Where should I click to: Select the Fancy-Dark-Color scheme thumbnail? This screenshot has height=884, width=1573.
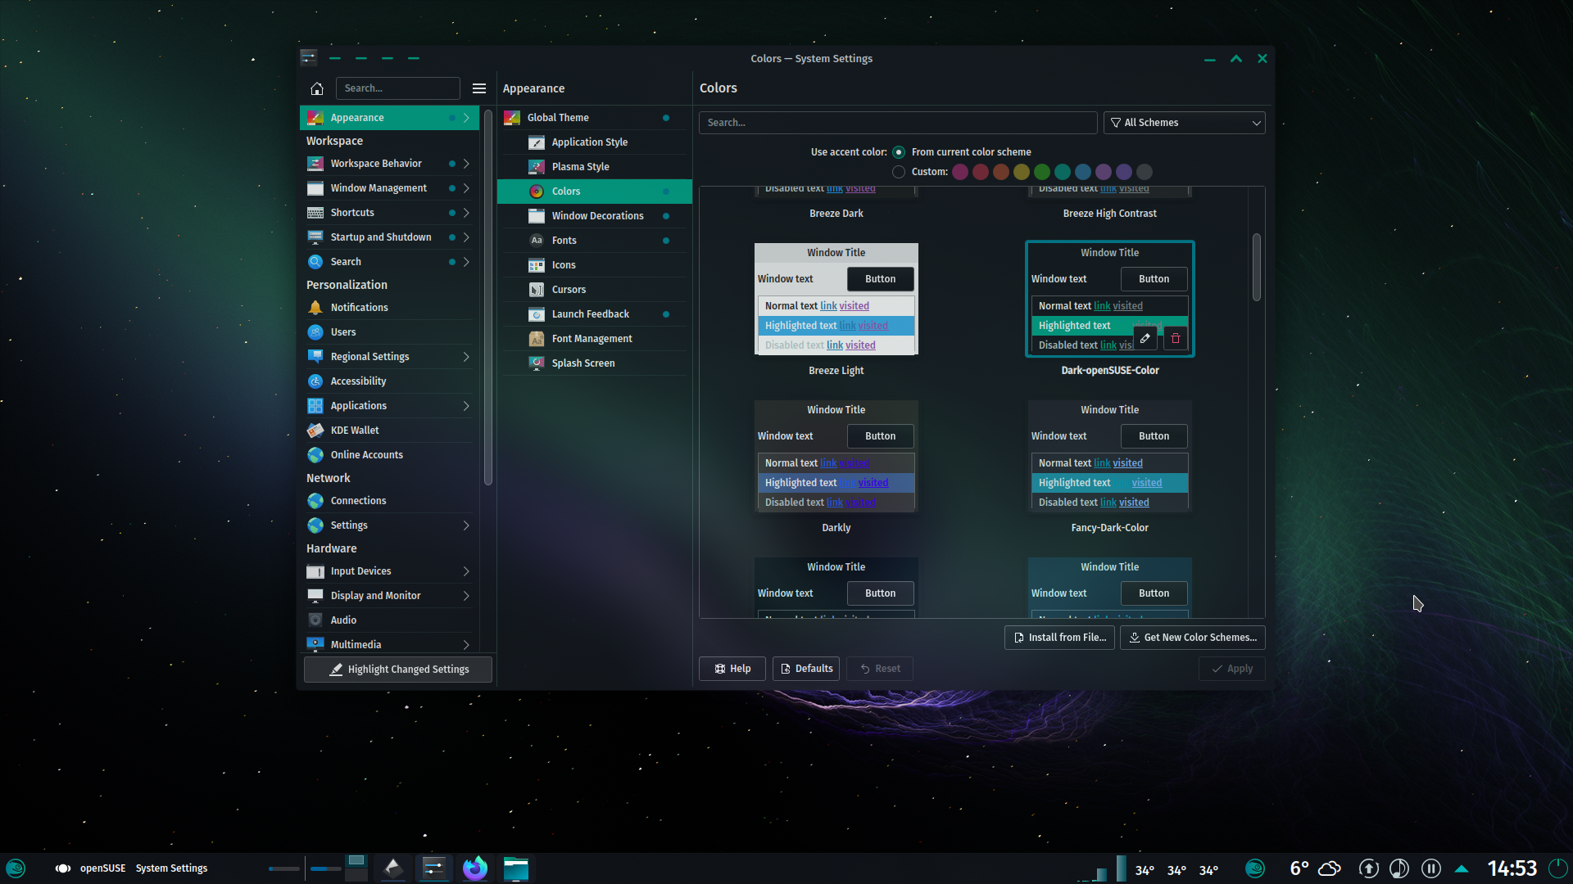pyautogui.click(x=1110, y=456)
